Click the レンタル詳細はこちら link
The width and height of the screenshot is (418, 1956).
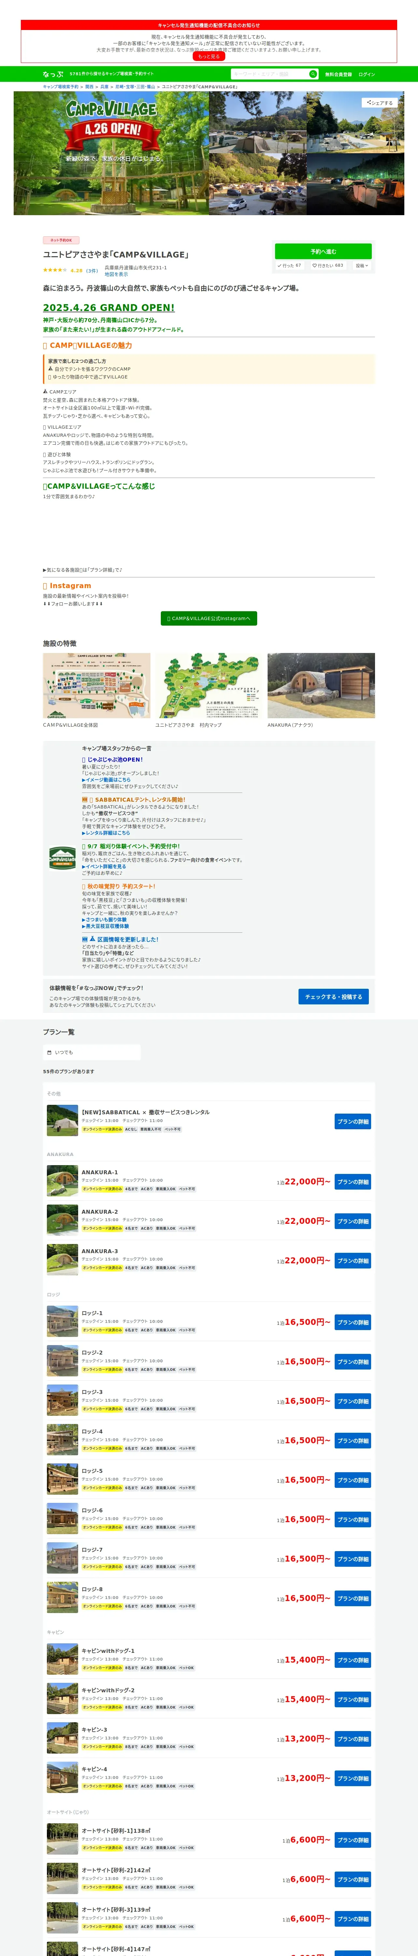pyautogui.click(x=106, y=833)
